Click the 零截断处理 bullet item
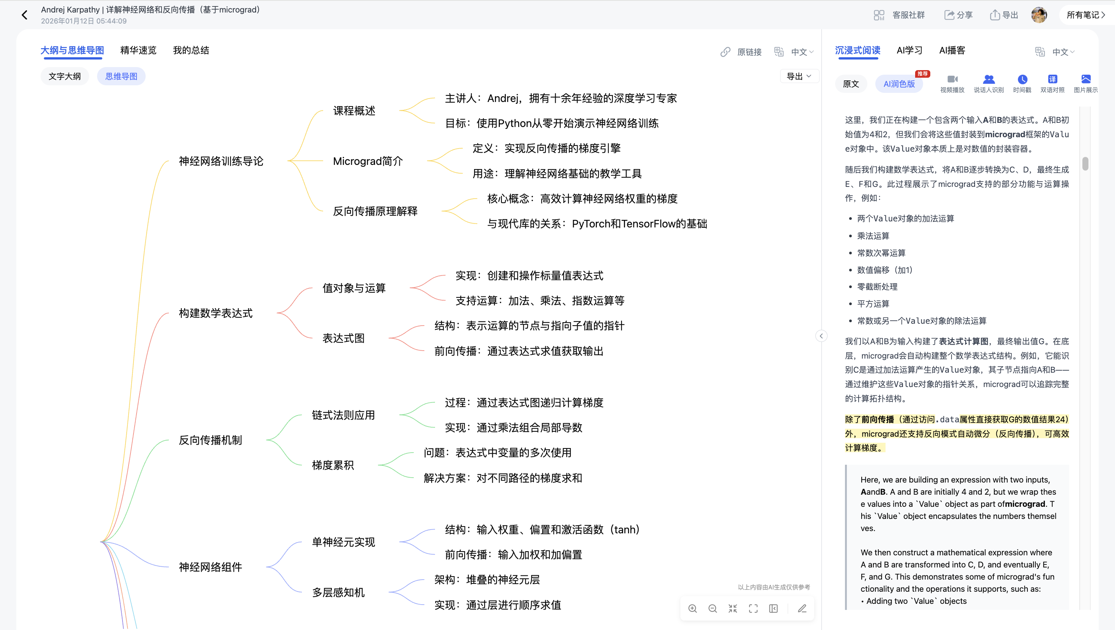The width and height of the screenshot is (1115, 630). pos(877,287)
